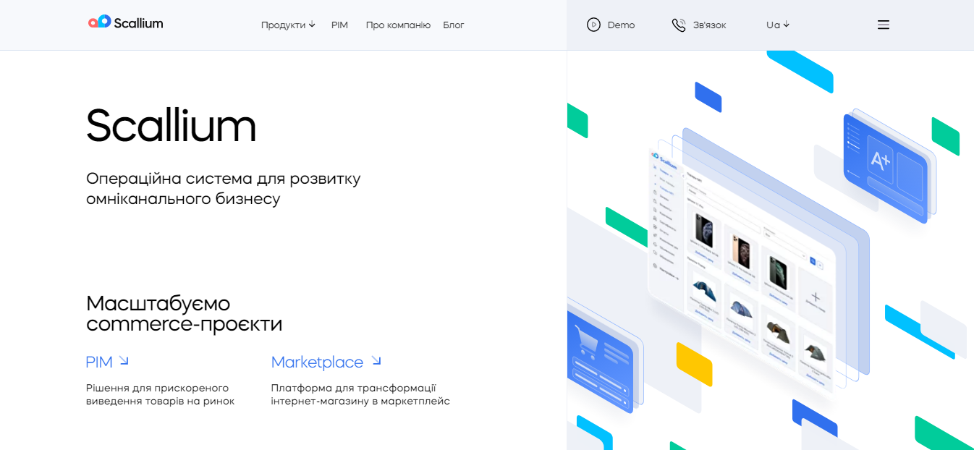
Task: Open the PIM item in navigation bar
Action: (x=339, y=25)
